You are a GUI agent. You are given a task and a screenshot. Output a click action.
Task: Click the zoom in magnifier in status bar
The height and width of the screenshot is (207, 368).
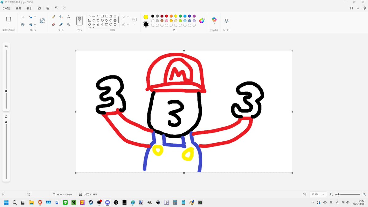364,194
